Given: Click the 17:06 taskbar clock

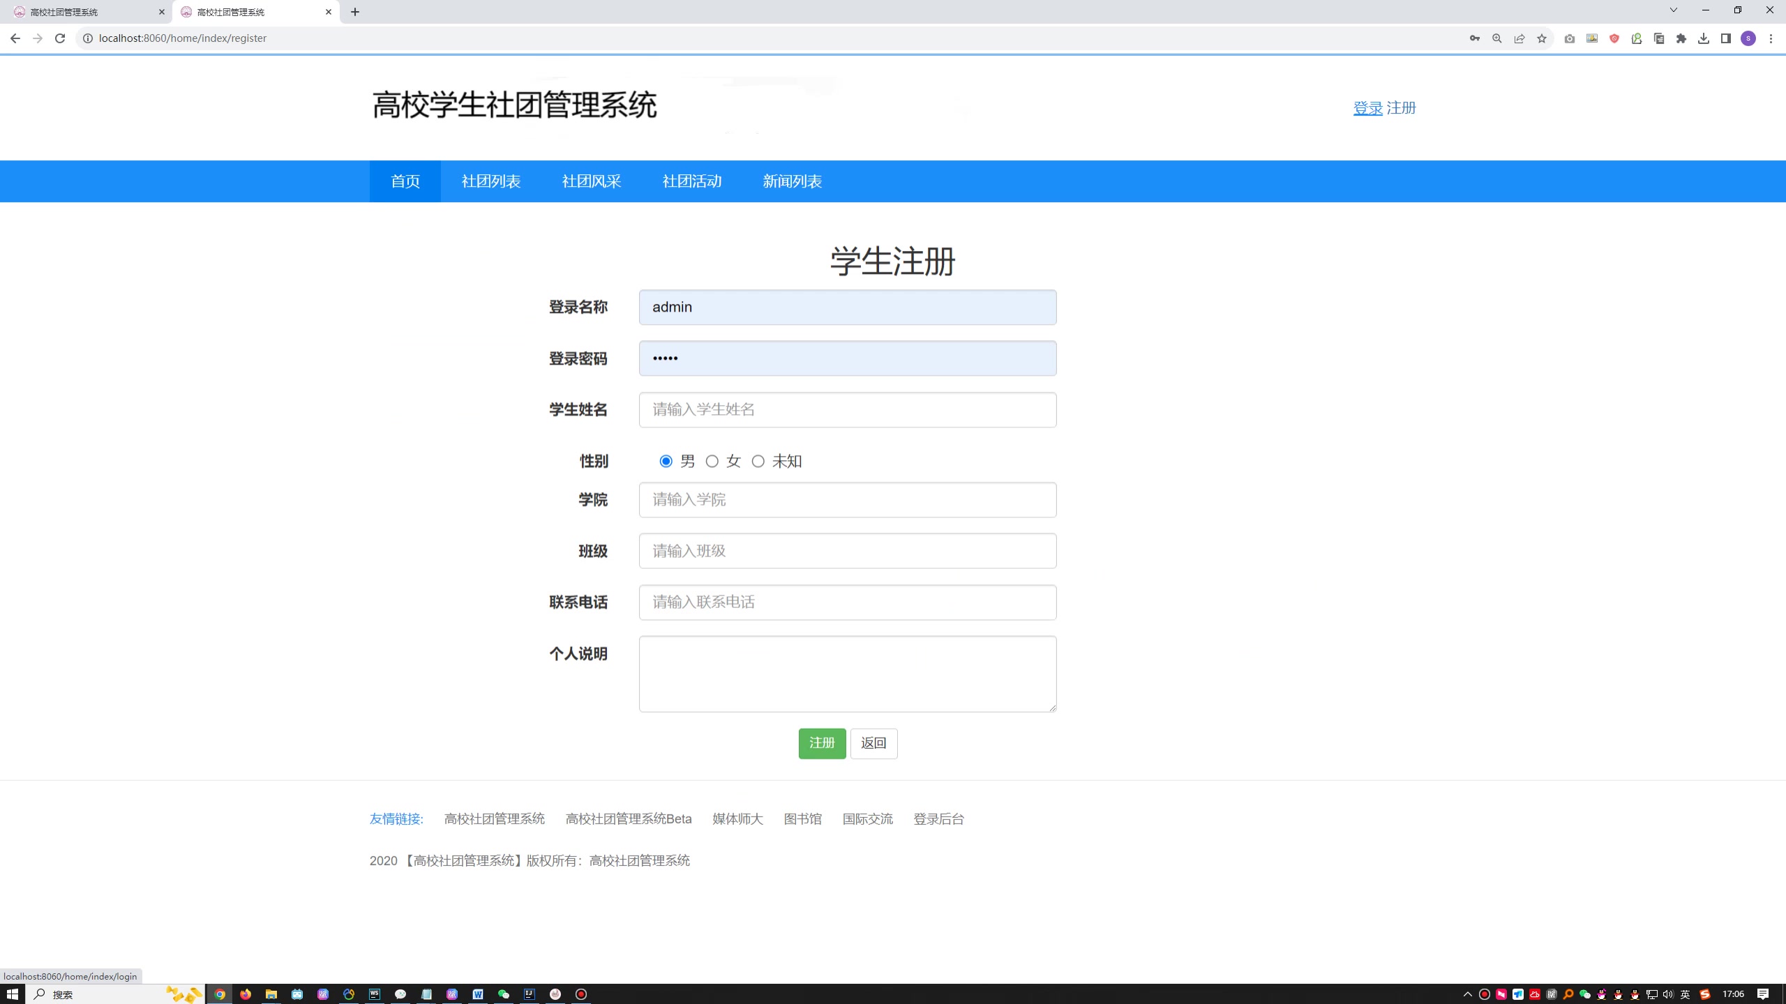Looking at the screenshot, I should 1733,994.
